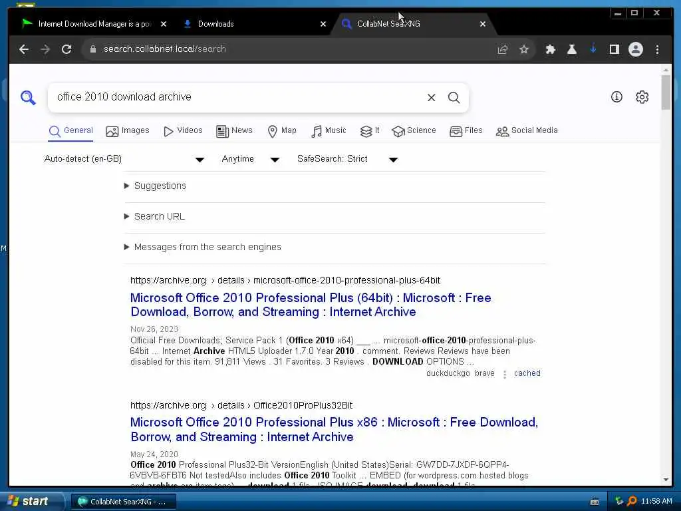Switch to the Downloads tab

[x=252, y=24]
